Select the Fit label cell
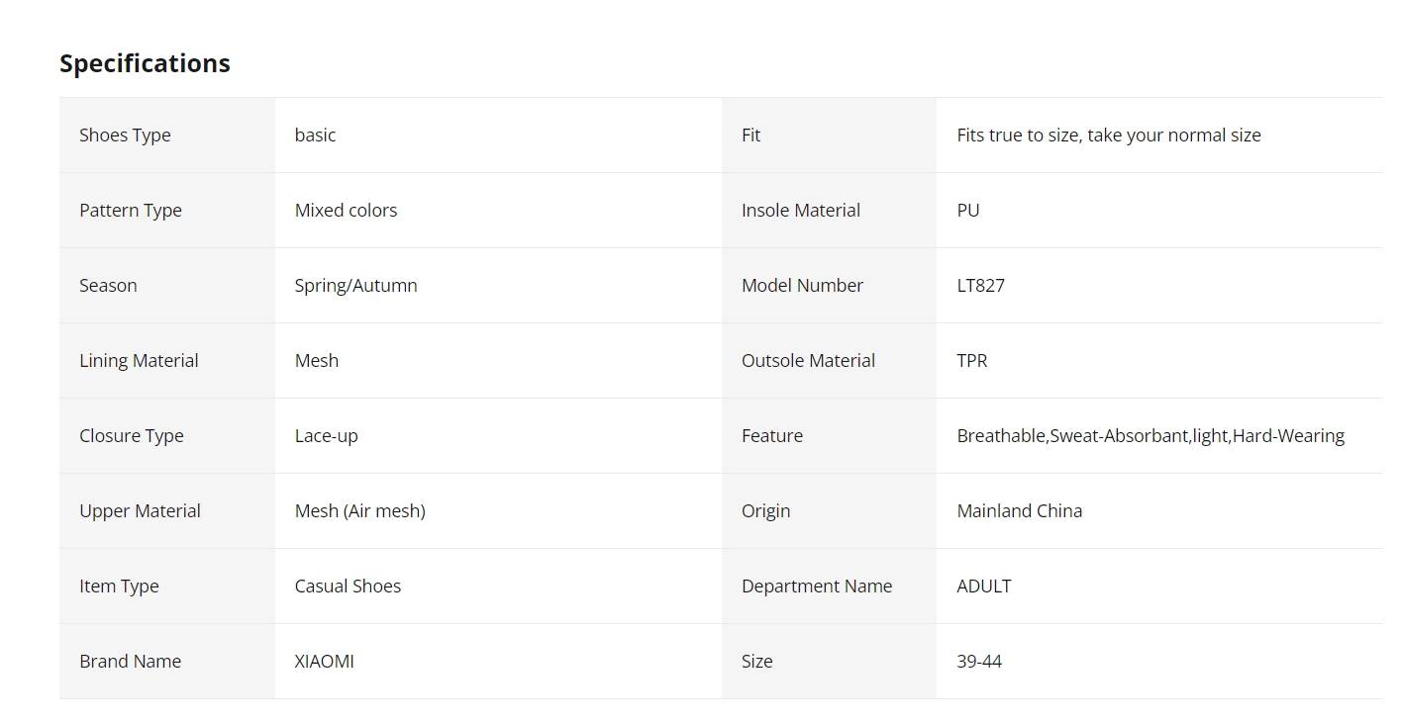 (x=829, y=136)
